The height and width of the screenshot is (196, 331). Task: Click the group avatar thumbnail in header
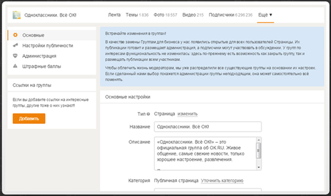(16, 15)
